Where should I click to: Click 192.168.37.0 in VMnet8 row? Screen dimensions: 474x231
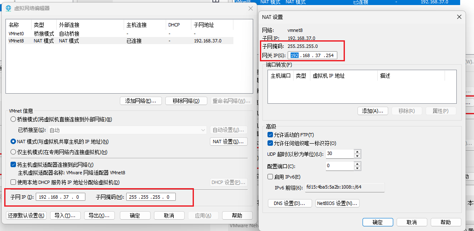click(208, 41)
